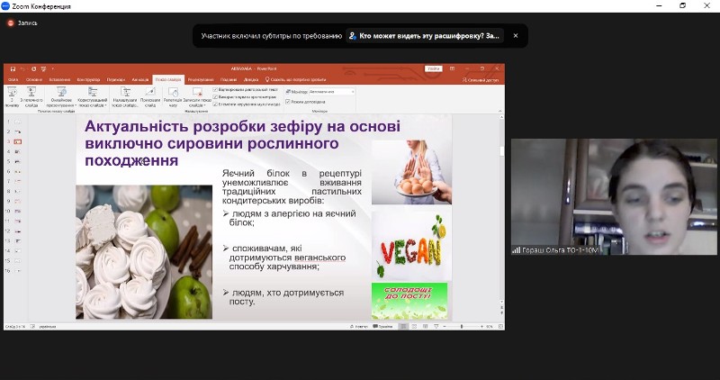Image resolution: width=720 pixels, height=380 pixels.
Task: Click the VEGAN image on the slide
Action: click(411, 246)
